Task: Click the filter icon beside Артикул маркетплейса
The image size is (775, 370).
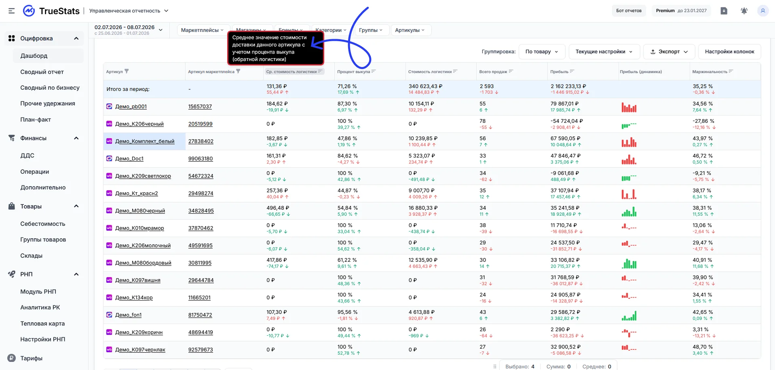Action: (238, 71)
